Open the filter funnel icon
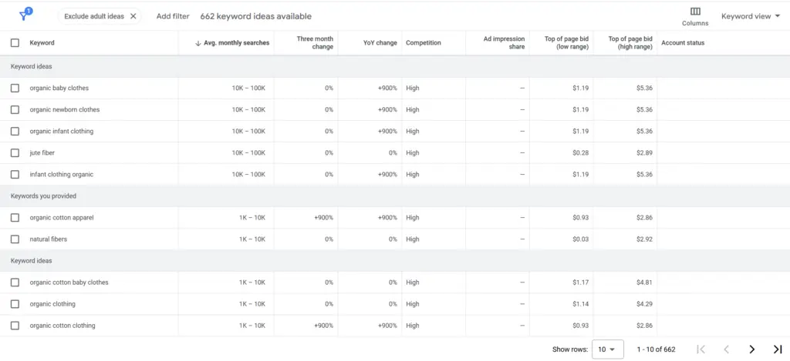790x361 pixels. pos(24,15)
